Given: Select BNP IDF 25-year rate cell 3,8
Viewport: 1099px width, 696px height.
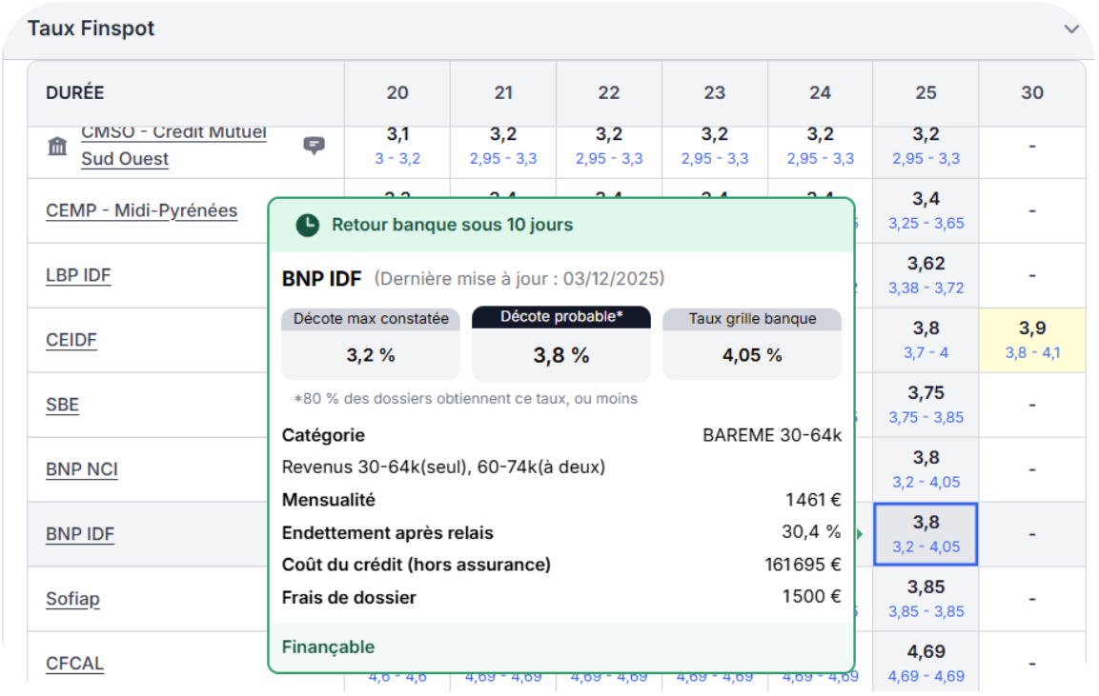Looking at the screenshot, I should [x=926, y=534].
